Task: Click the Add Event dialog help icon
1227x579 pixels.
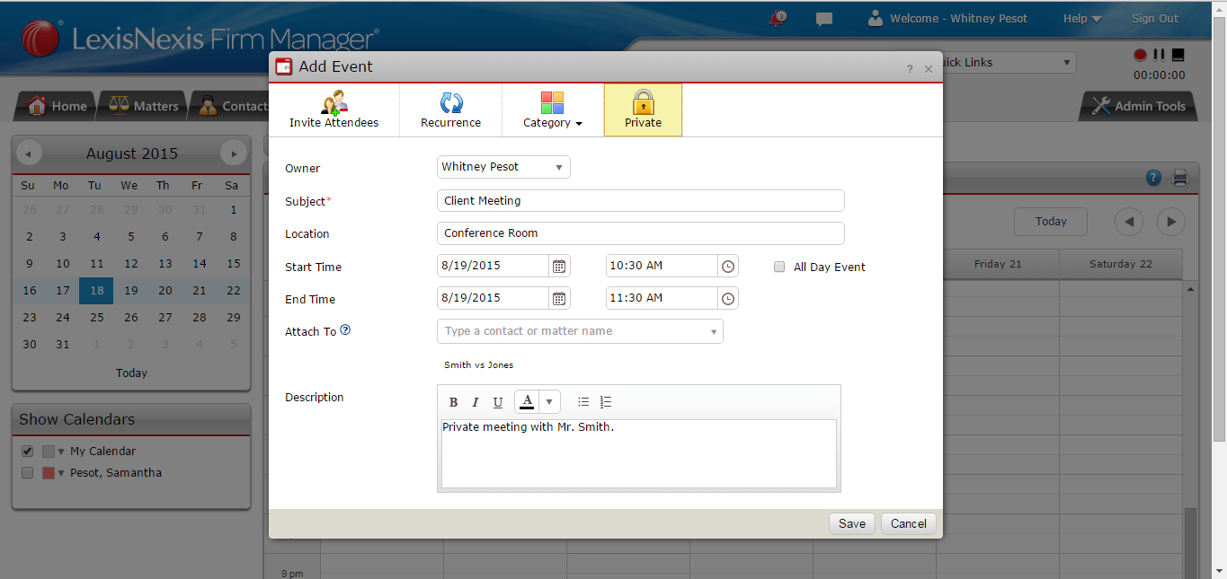Action: 910,68
